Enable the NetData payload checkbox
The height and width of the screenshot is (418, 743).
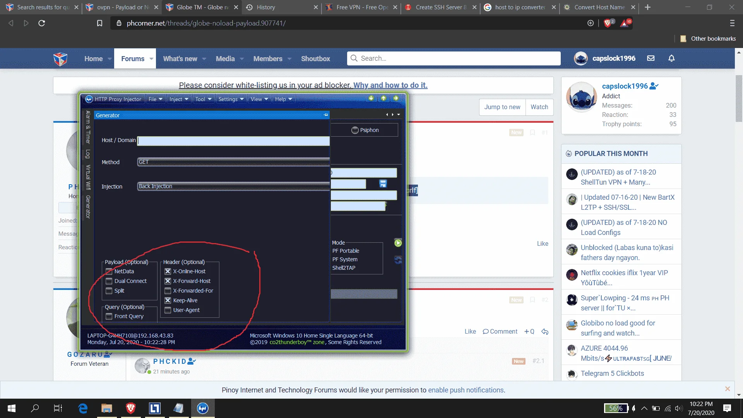tap(109, 271)
